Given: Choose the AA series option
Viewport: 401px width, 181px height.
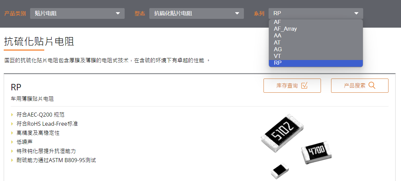Looking at the screenshot, I should pyautogui.click(x=316, y=36).
